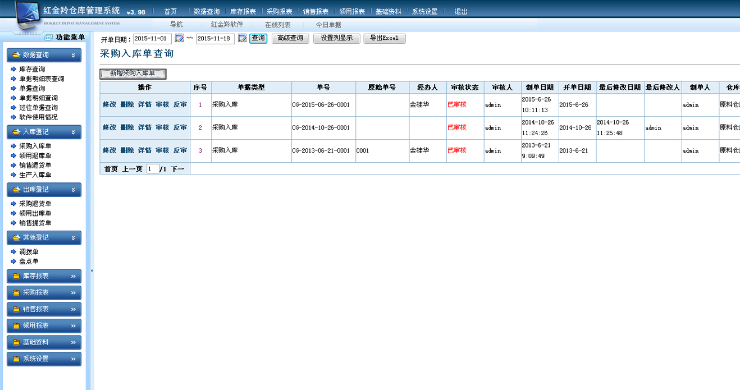Collapse the 入库登记 sidebar section
The width and height of the screenshot is (740, 390).
(x=73, y=132)
